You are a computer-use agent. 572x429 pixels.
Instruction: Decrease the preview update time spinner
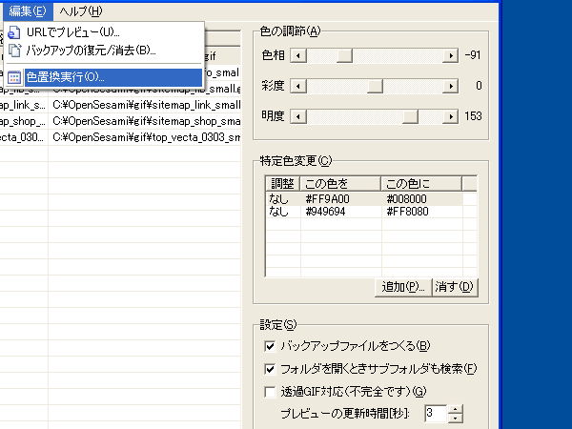click(455, 419)
